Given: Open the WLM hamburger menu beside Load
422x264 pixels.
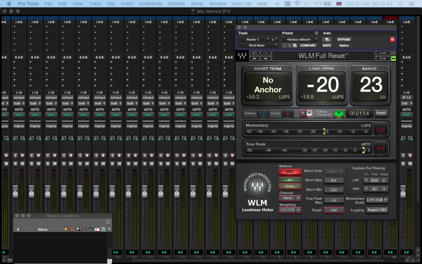Looking at the screenshot, I should pos(394,53).
